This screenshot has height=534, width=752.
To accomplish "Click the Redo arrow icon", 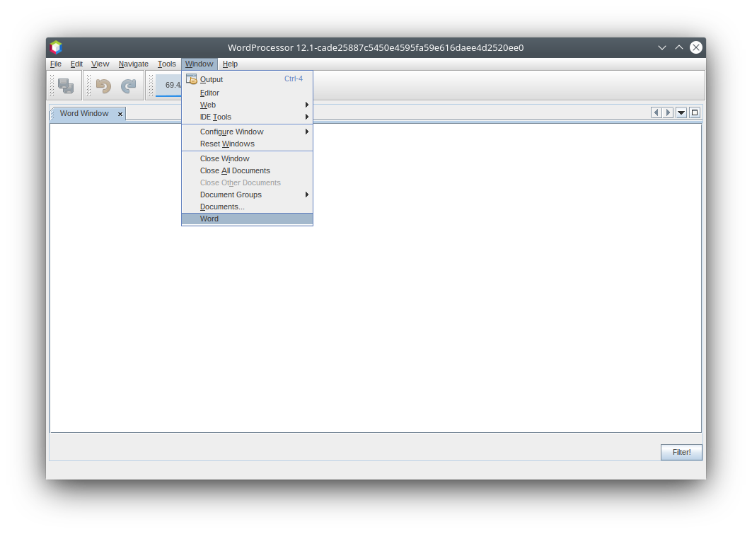I will (128, 86).
